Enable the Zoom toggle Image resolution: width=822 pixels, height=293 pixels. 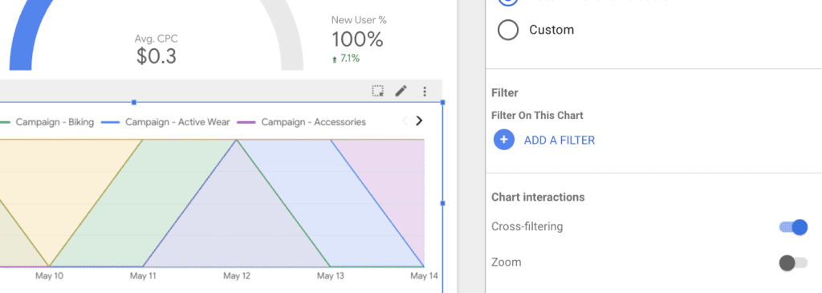coord(793,262)
